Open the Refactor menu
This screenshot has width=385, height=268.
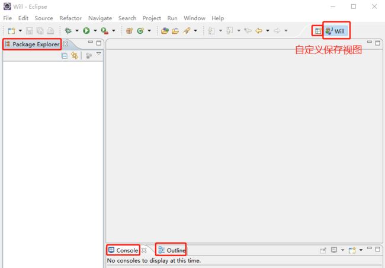70,18
